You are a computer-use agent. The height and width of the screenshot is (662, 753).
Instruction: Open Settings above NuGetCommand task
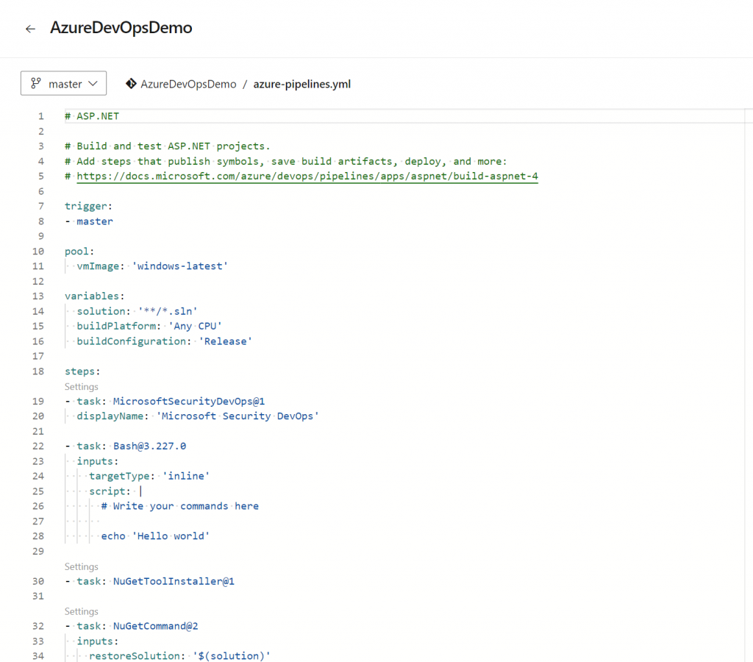click(81, 611)
